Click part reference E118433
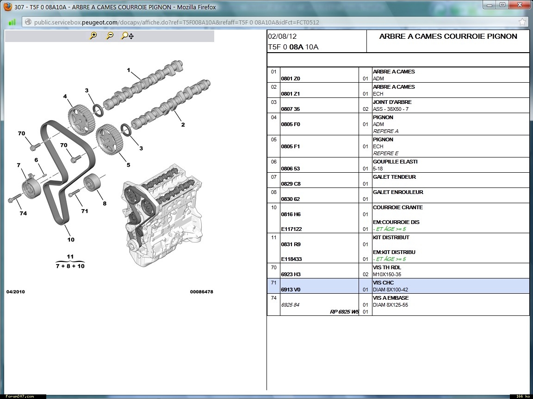 [x=291, y=259]
